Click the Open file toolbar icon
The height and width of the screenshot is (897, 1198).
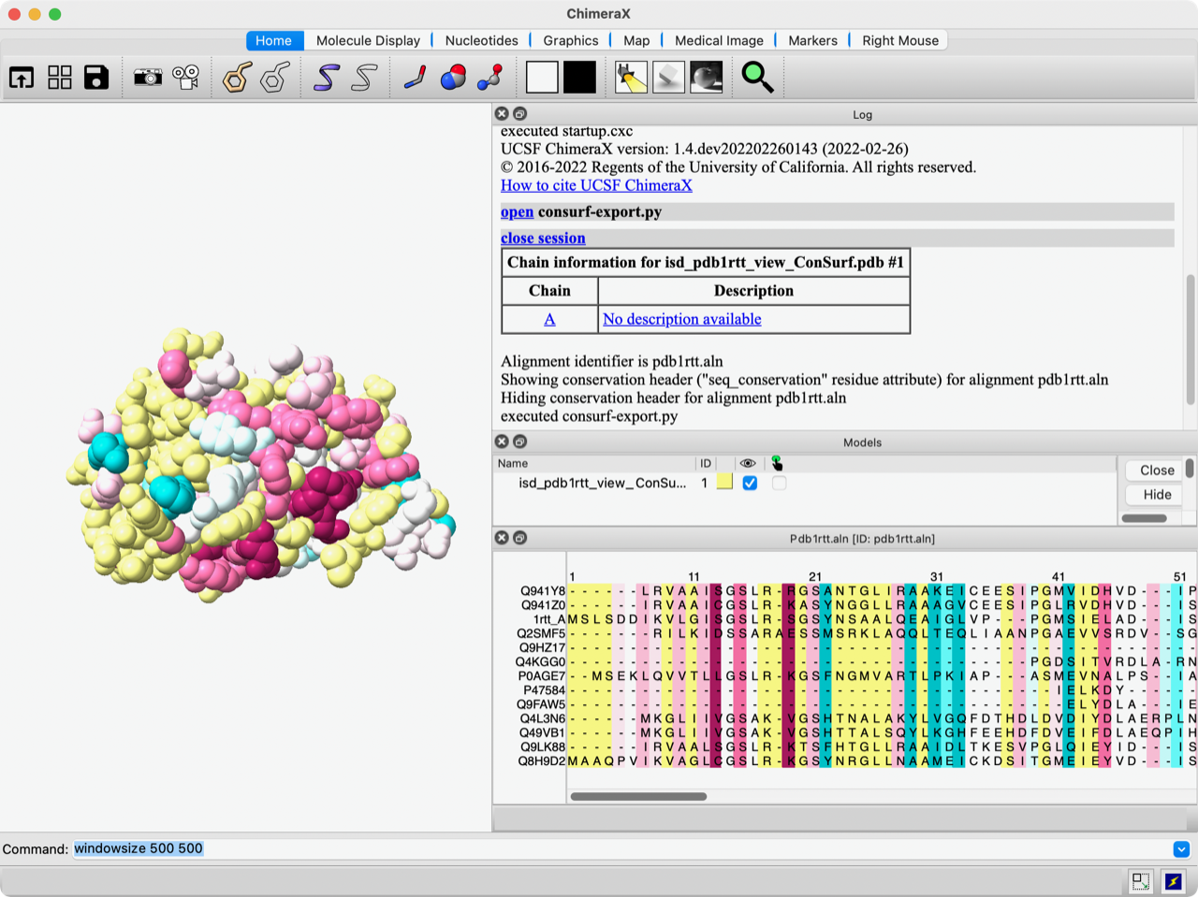(x=22, y=78)
